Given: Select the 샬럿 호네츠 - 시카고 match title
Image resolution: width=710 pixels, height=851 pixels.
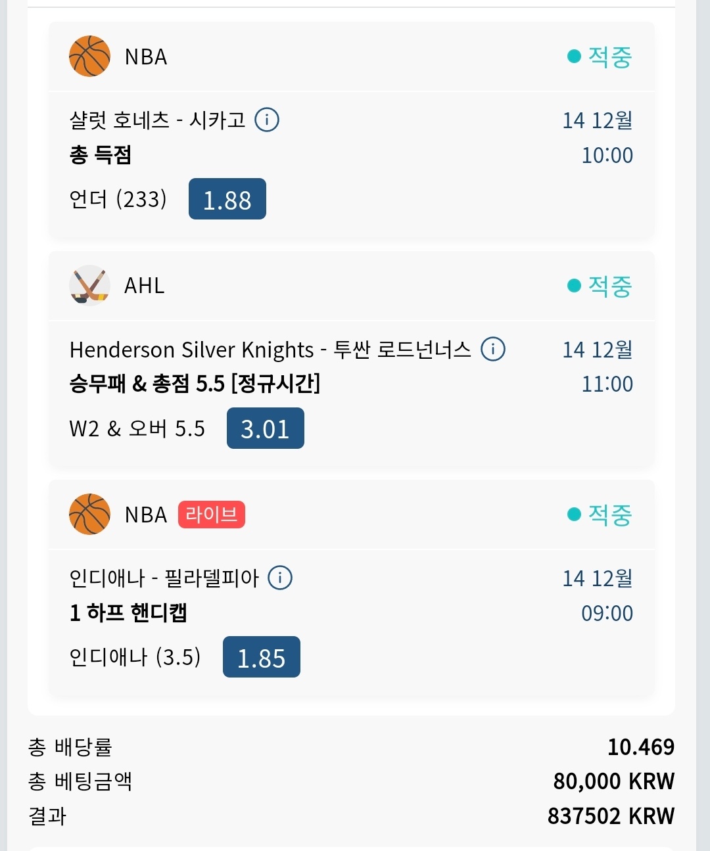Looking at the screenshot, I should [x=157, y=120].
